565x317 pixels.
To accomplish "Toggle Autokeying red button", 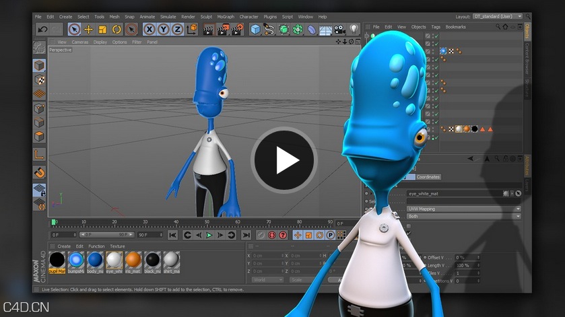I will pos(272,236).
